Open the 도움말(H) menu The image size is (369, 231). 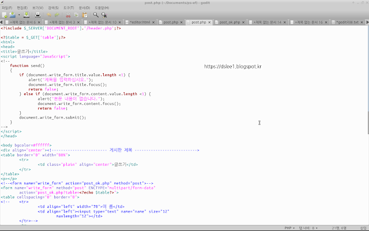[x=101, y=7]
